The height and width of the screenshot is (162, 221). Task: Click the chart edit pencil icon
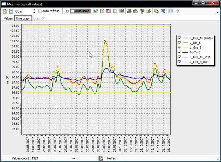102,11
